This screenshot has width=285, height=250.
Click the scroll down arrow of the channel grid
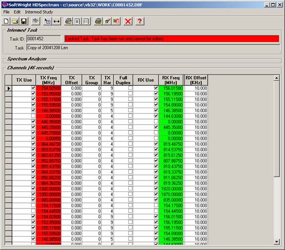[277, 242]
